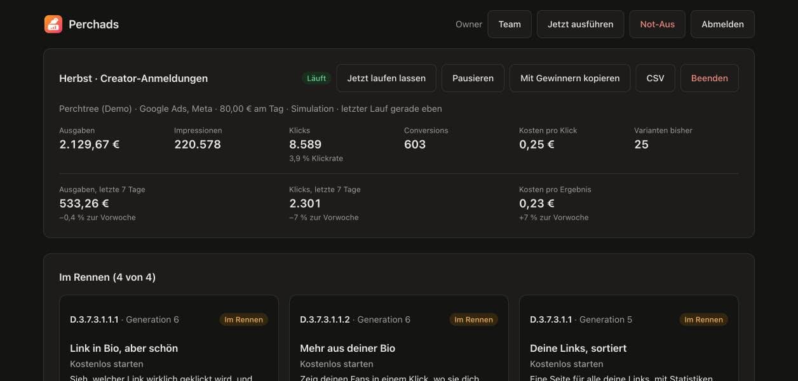Click the Perchads logo icon

coord(53,24)
